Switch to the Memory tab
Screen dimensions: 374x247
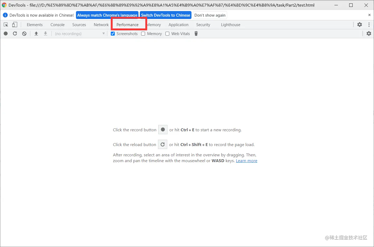pyautogui.click(x=154, y=25)
